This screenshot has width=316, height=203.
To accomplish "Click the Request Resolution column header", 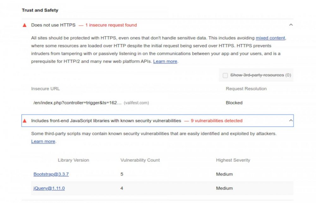I will click(246, 89).
